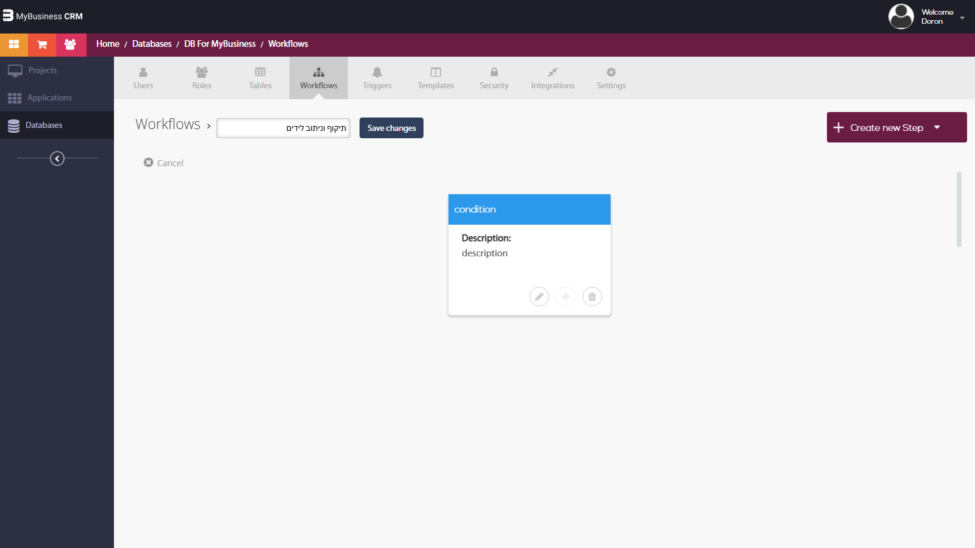Switch to the Tables tab
This screenshot has width=975, height=548.
point(260,78)
